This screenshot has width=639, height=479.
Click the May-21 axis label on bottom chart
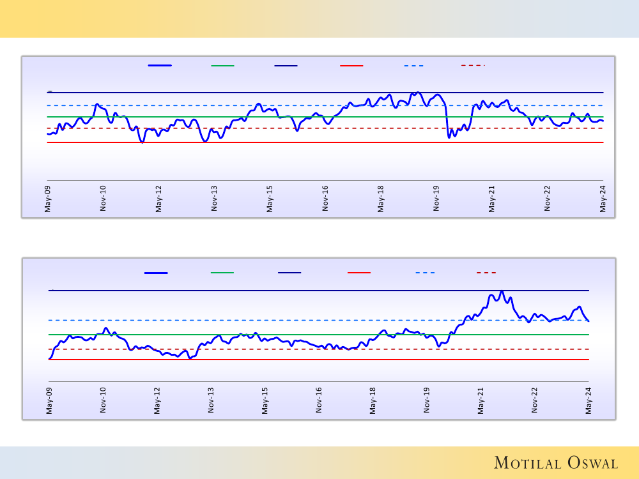(481, 400)
